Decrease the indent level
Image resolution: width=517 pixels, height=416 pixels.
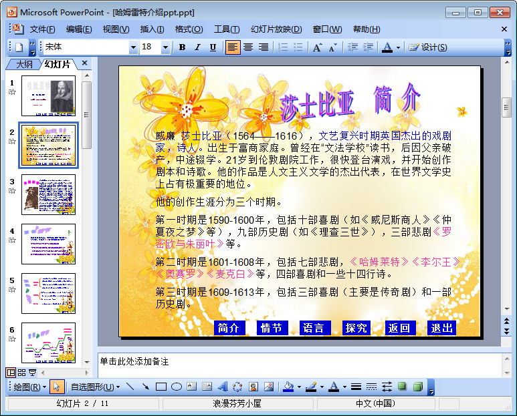tap(352, 47)
